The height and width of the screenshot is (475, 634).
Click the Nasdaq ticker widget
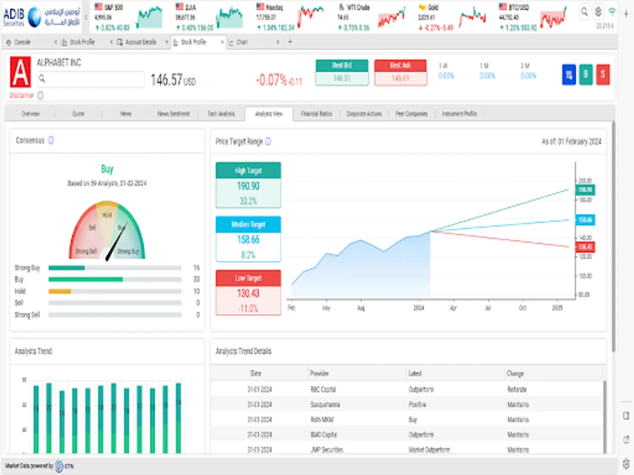[x=290, y=17]
